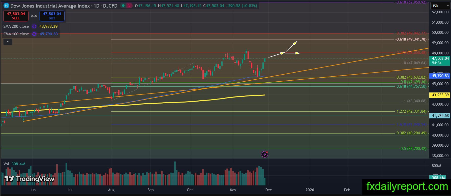Viewport: 451px width, 196px height.
Task: Click the Vol 308.4M volume legend
Action: [14, 164]
